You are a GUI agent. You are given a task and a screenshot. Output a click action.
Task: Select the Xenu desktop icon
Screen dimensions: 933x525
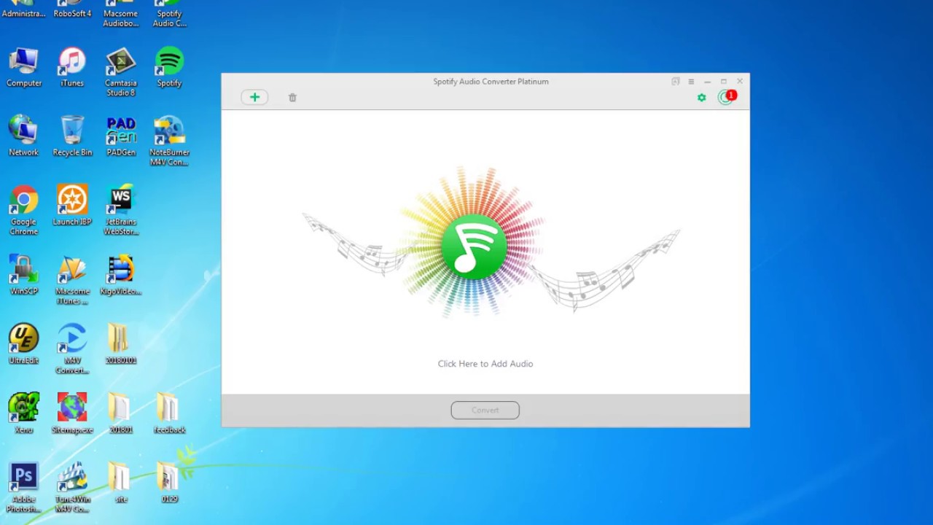(x=23, y=413)
